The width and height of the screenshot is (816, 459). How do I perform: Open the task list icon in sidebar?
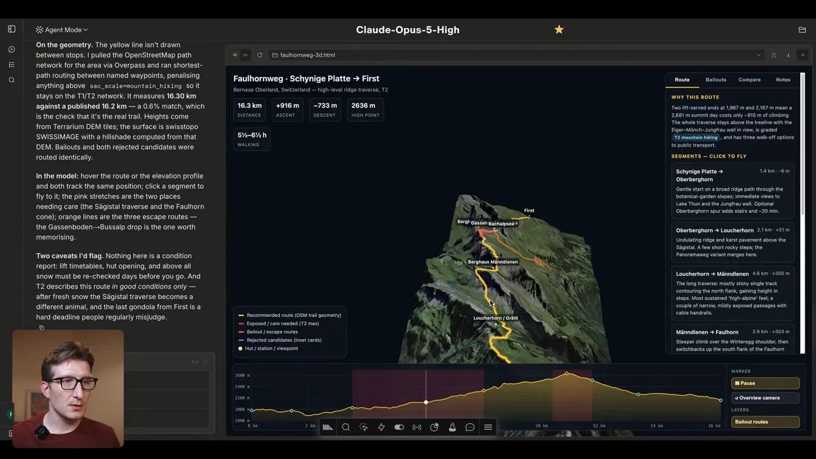pyautogui.click(x=11, y=64)
